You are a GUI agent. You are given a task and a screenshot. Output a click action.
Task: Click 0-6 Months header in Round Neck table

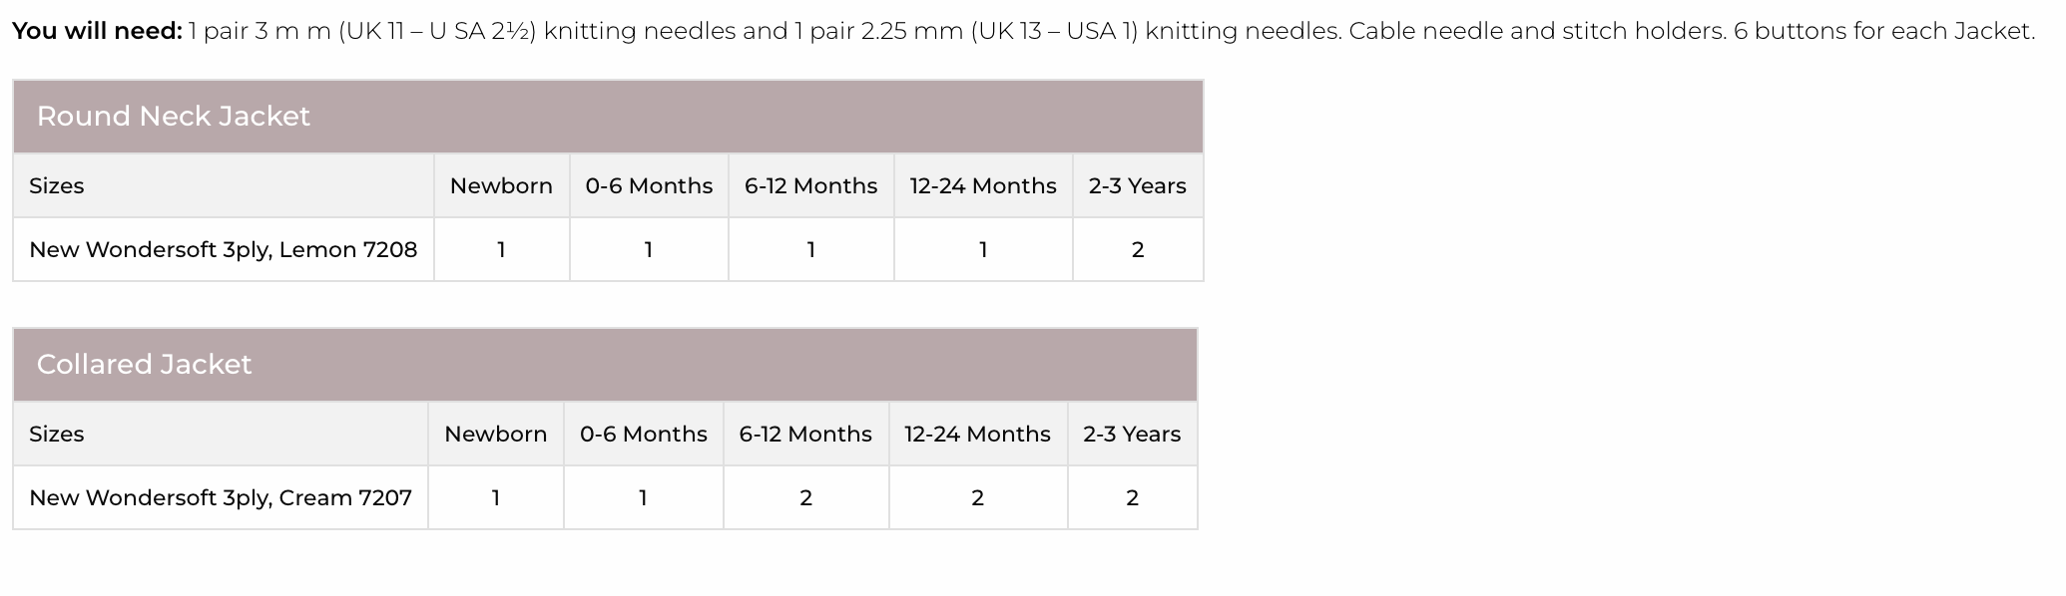(649, 186)
